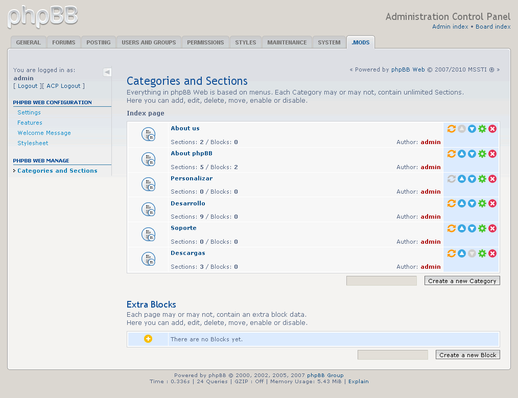Move the Personalizar category down
The width and height of the screenshot is (518, 398).
pos(472,179)
